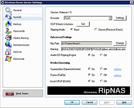The height and width of the screenshot is (108, 134).
Task: Click the Apply button
Action: 107,102
